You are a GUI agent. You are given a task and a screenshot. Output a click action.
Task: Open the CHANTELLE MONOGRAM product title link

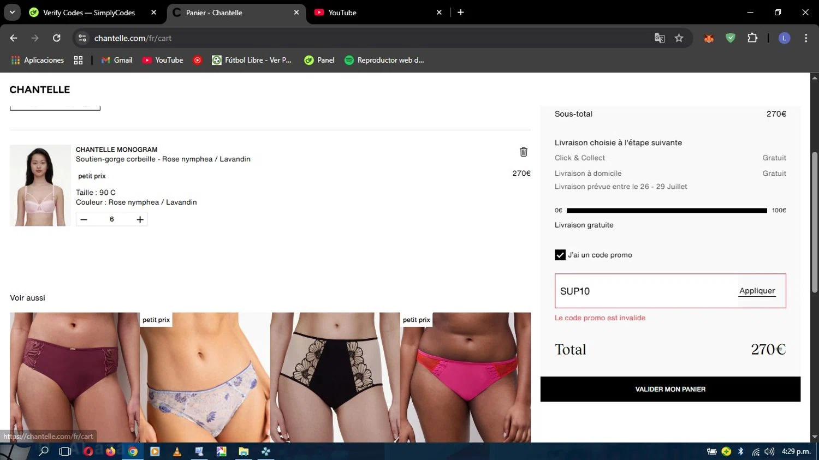(x=116, y=150)
